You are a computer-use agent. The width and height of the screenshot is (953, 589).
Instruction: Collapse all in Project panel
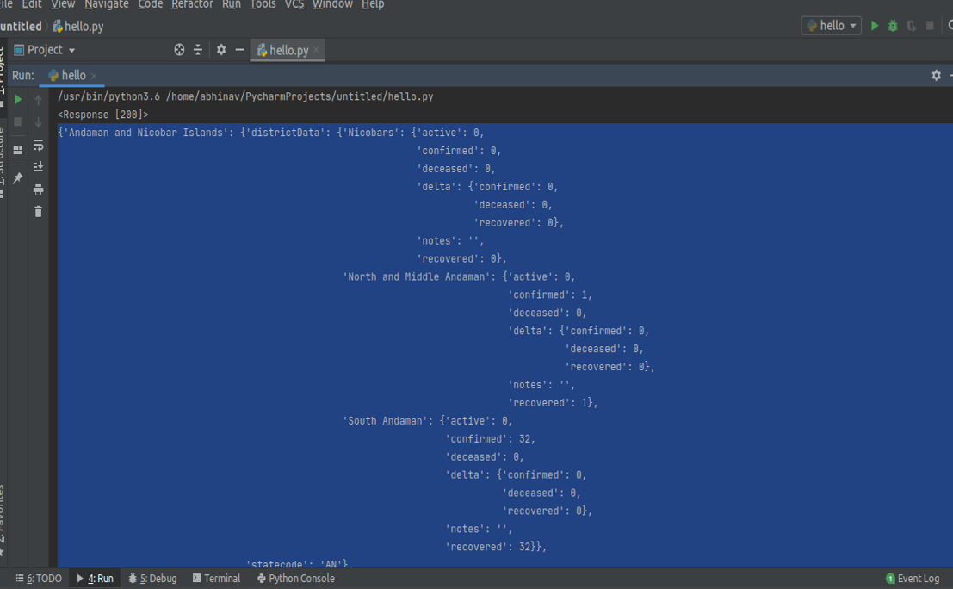click(197, 49)
